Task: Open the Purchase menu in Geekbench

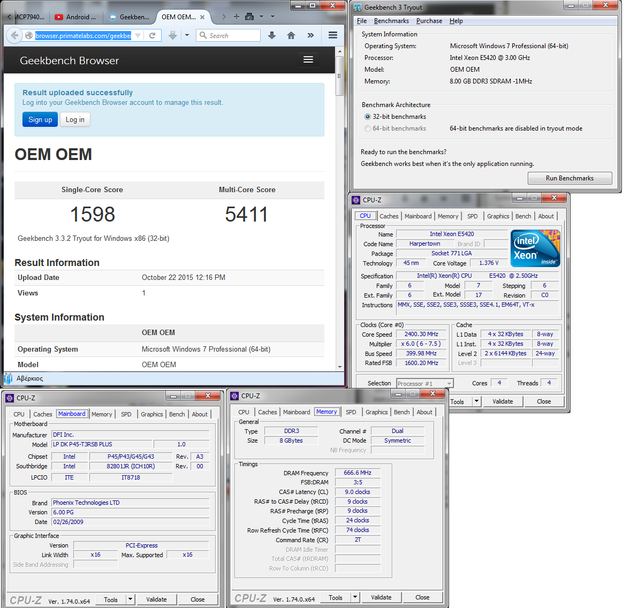Action: tap(429, 21)
